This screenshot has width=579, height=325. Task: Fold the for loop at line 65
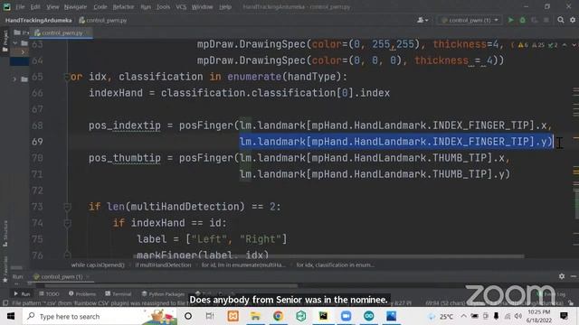point(67,77)
